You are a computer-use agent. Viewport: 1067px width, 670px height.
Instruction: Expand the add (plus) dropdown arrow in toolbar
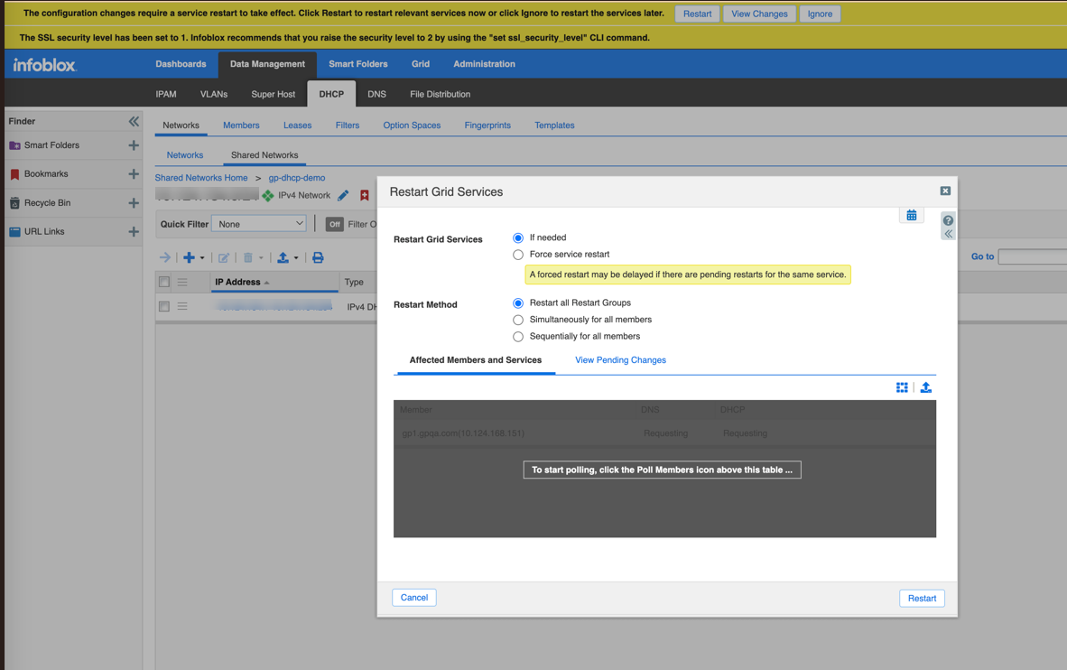click(202, 258)
